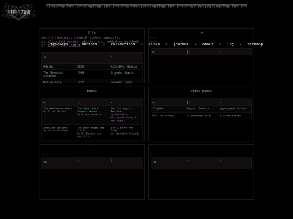Image resolution: width=293 pixels, height=219 pixels.
Task: Click the crescent moon header in film table
Action: click(111, 56)
